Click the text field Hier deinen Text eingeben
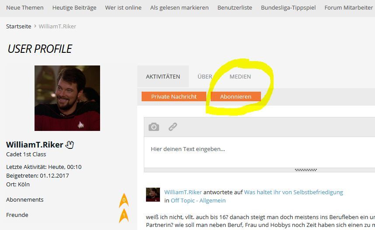The image size is (375, 230). pyautogui.click(x=260, y=152)
